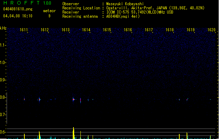Click the 0.6 kHz frequency label
The image size is (219, 139).
pyautogui.click(x=3, y=132)
